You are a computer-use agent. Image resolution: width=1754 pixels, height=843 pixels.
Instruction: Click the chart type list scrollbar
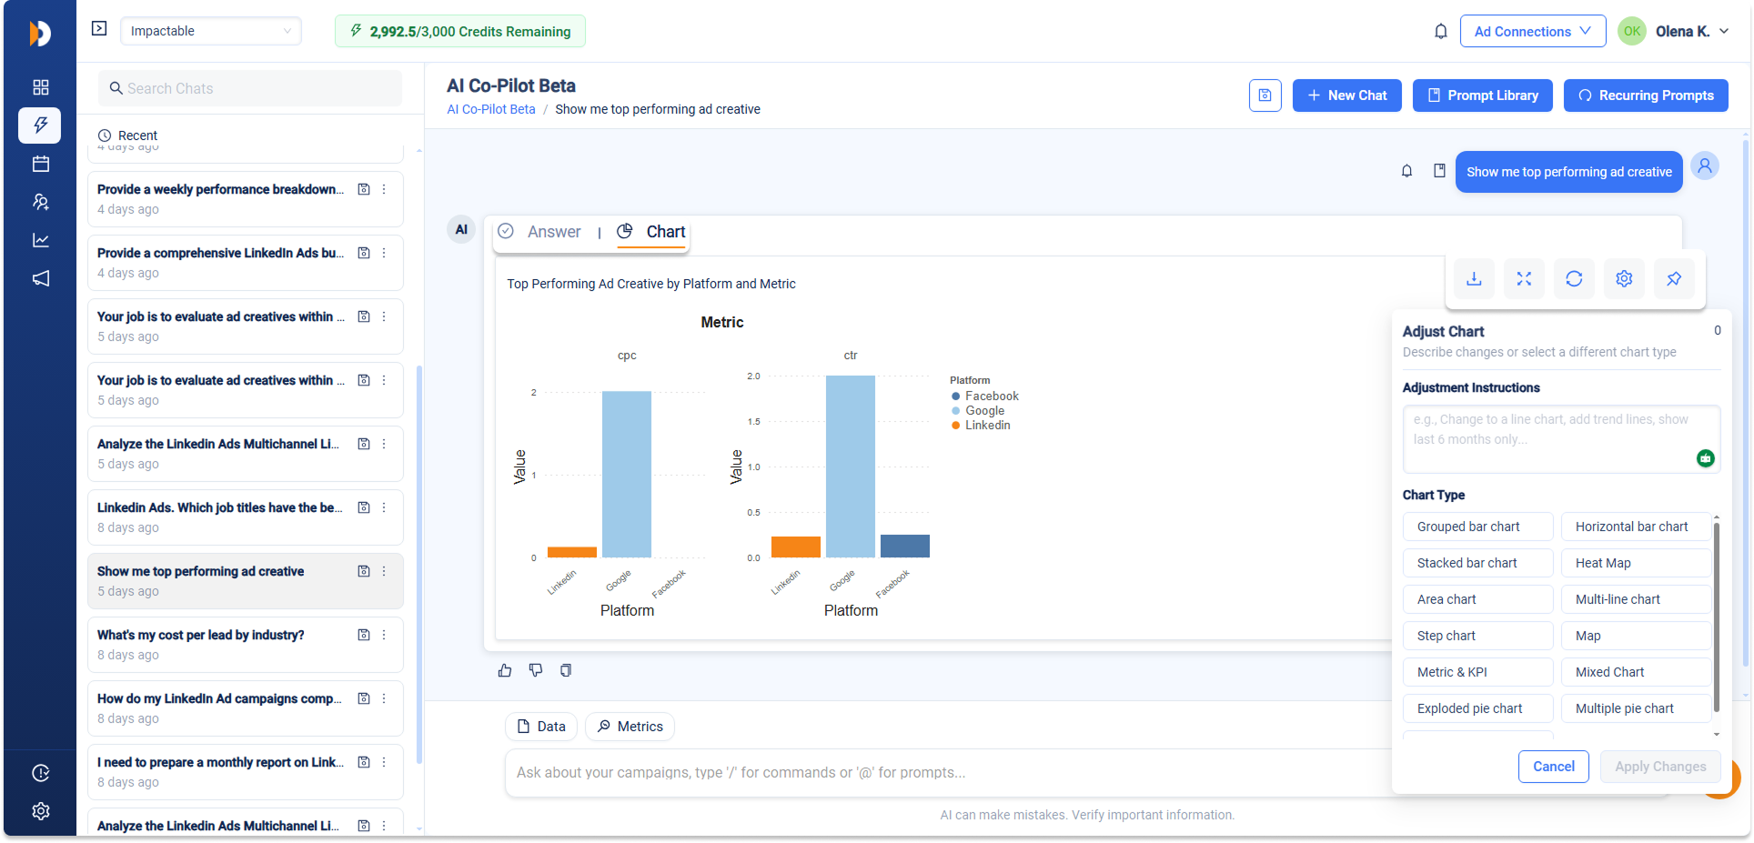[1716, 618]
